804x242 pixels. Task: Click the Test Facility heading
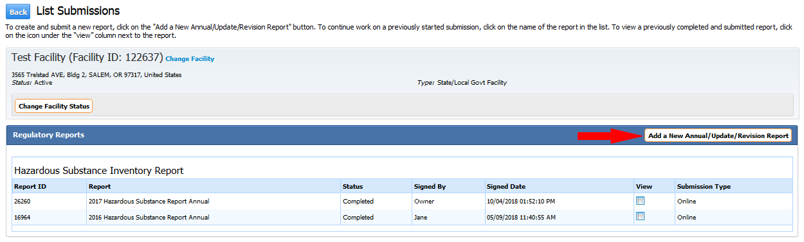pyautogui.click(x=87, y=58)
